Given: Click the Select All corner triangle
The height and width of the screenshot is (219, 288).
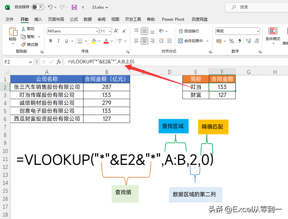Looking at the screenshot, I should [7, 72].
